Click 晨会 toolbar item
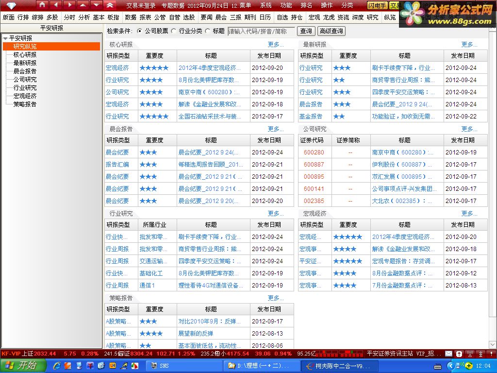The image size is (497, 373). tap(221, 17)
